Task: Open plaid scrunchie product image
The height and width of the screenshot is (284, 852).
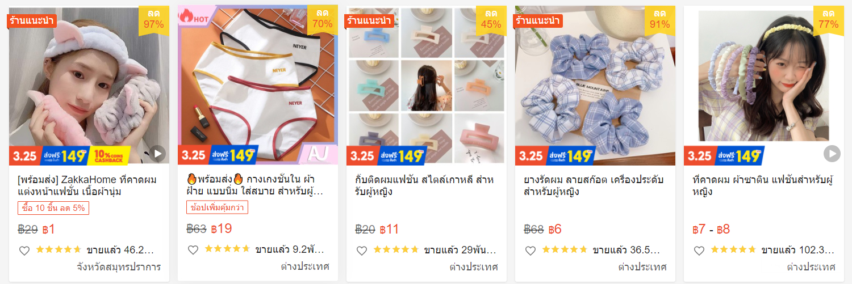Action: click(x=595, y=86)
